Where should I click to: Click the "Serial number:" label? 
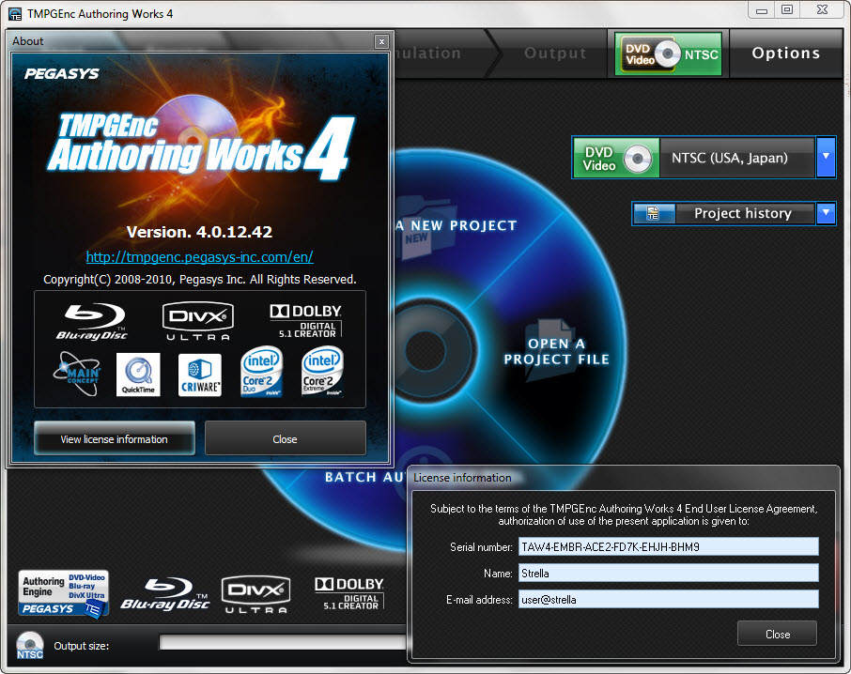pyautogui.click(x=481, y=547)
